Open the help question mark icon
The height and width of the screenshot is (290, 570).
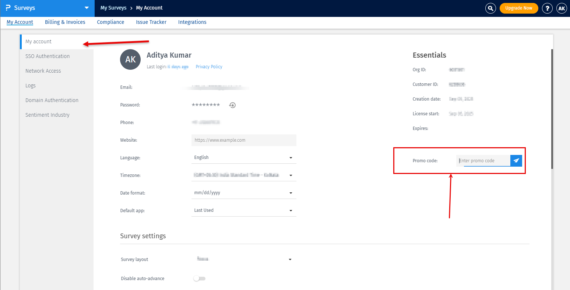[x=547, y=8]
